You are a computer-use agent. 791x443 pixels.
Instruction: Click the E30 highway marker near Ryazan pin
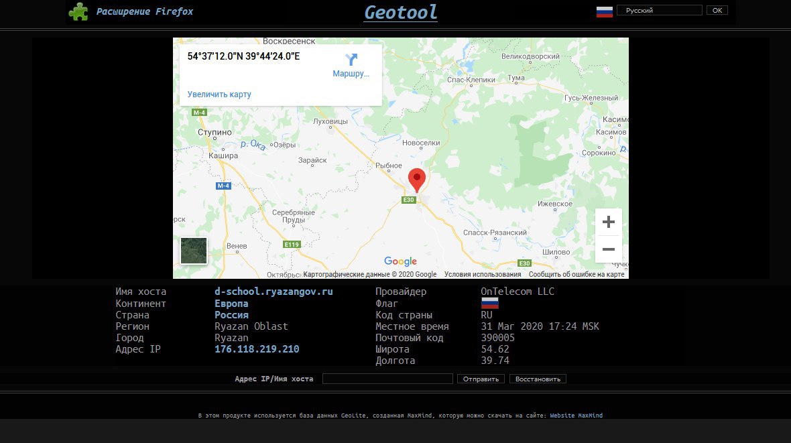[x=408, y=200]
